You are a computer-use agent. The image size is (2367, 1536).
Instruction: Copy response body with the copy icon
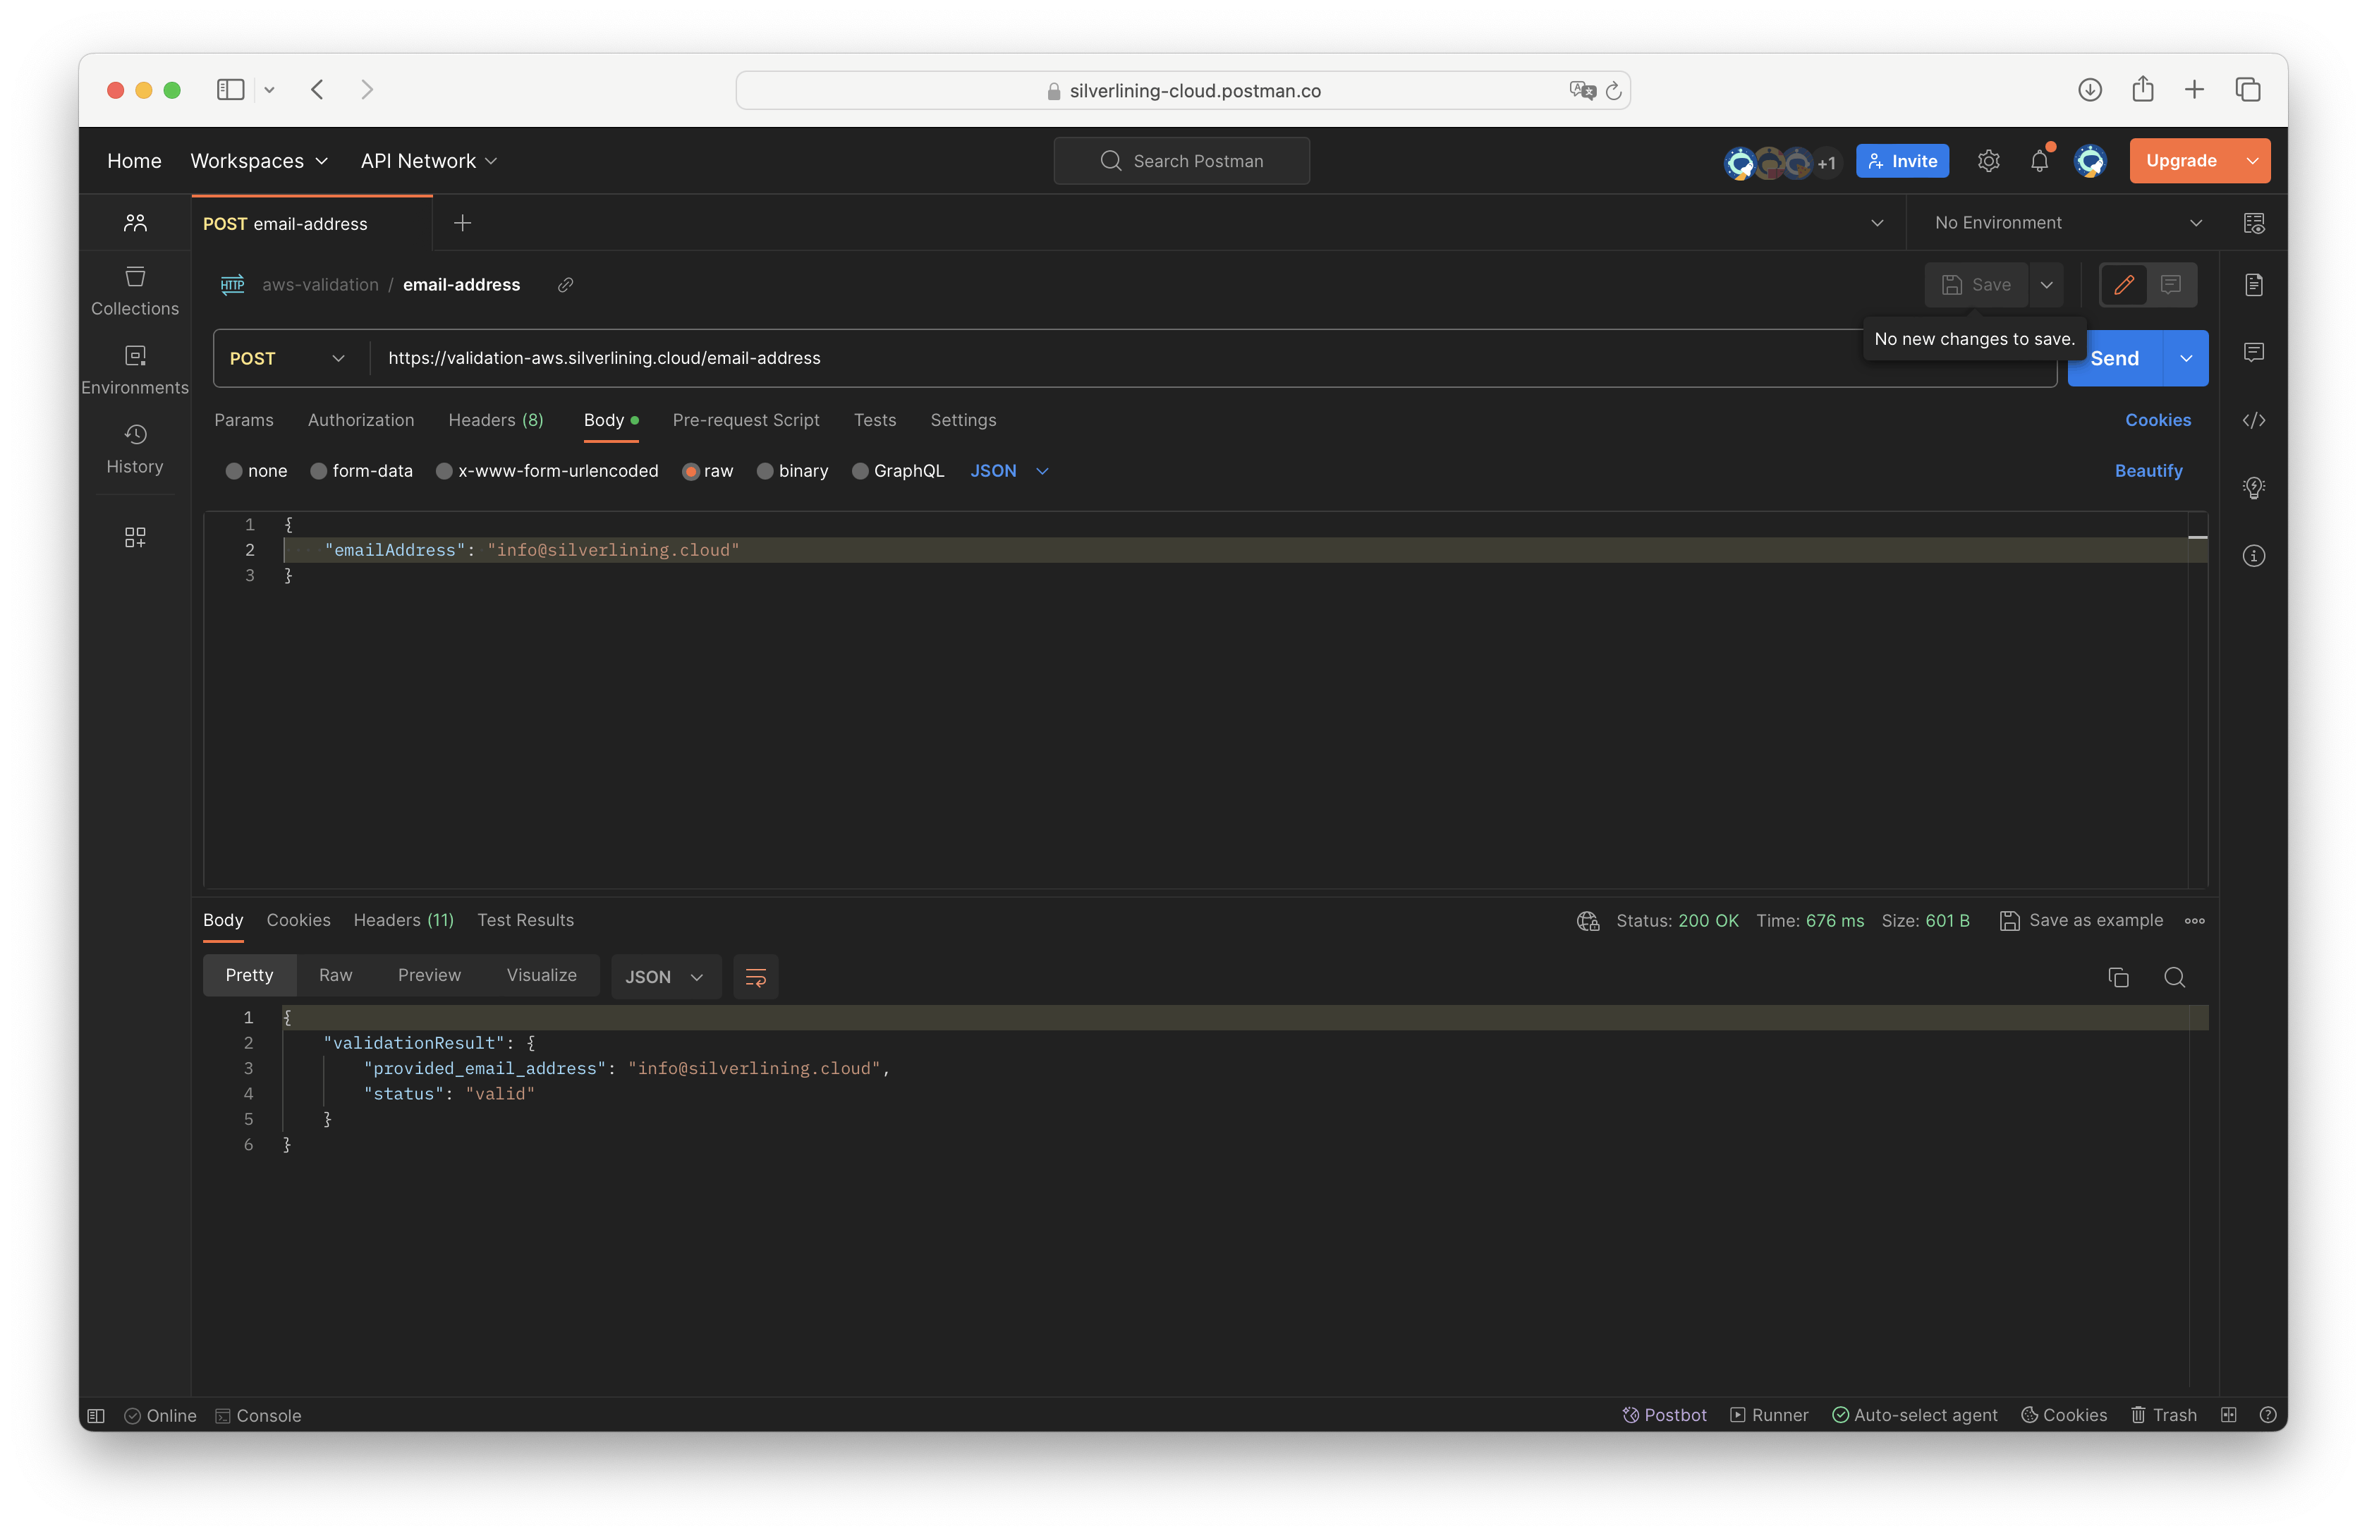(x=2118, y=977)
